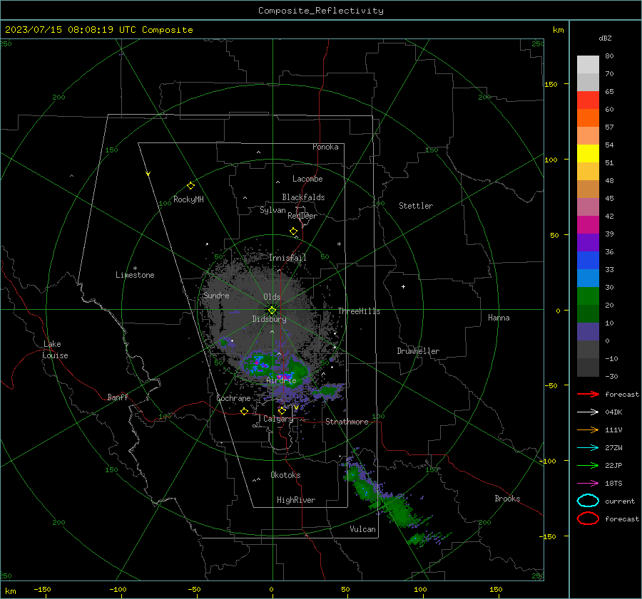
Task: Click the yellow diamond marker near Cochrane
Action: 244,411
